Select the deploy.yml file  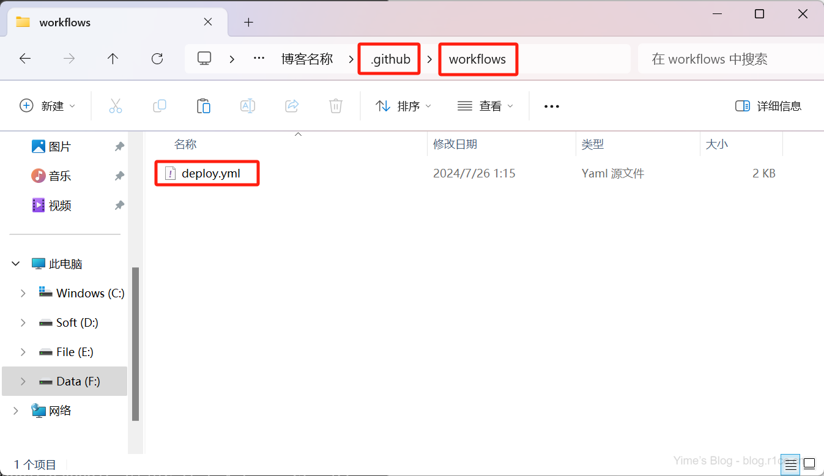click(x=210, y=174)
